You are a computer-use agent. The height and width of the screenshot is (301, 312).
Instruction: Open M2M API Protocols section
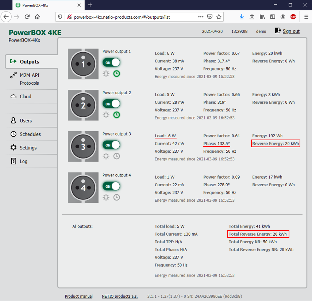tap(32, 79)
